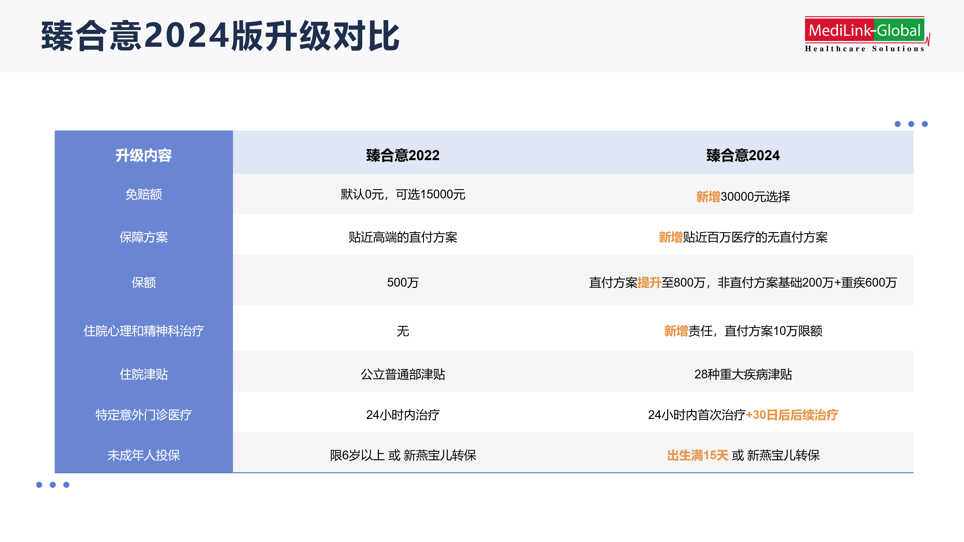The width and height of the screenshot is (964, 542).
Task: Select the 保额 row label
Action: [x=143, y=282]
